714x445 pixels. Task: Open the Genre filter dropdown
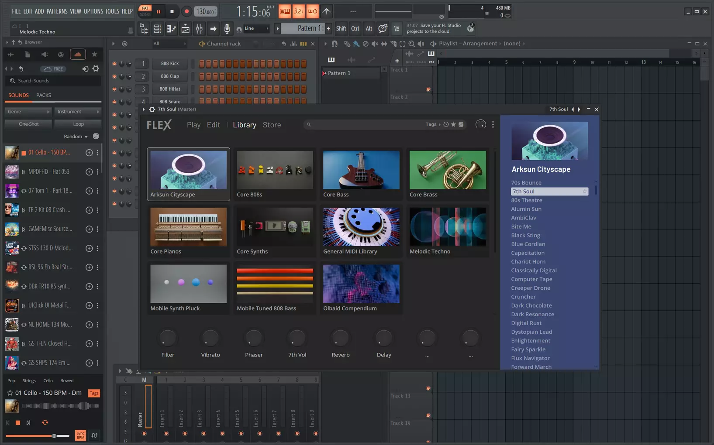[28, 112]
